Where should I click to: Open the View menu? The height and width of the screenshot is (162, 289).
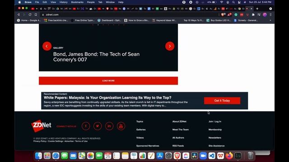click(53, 2)
